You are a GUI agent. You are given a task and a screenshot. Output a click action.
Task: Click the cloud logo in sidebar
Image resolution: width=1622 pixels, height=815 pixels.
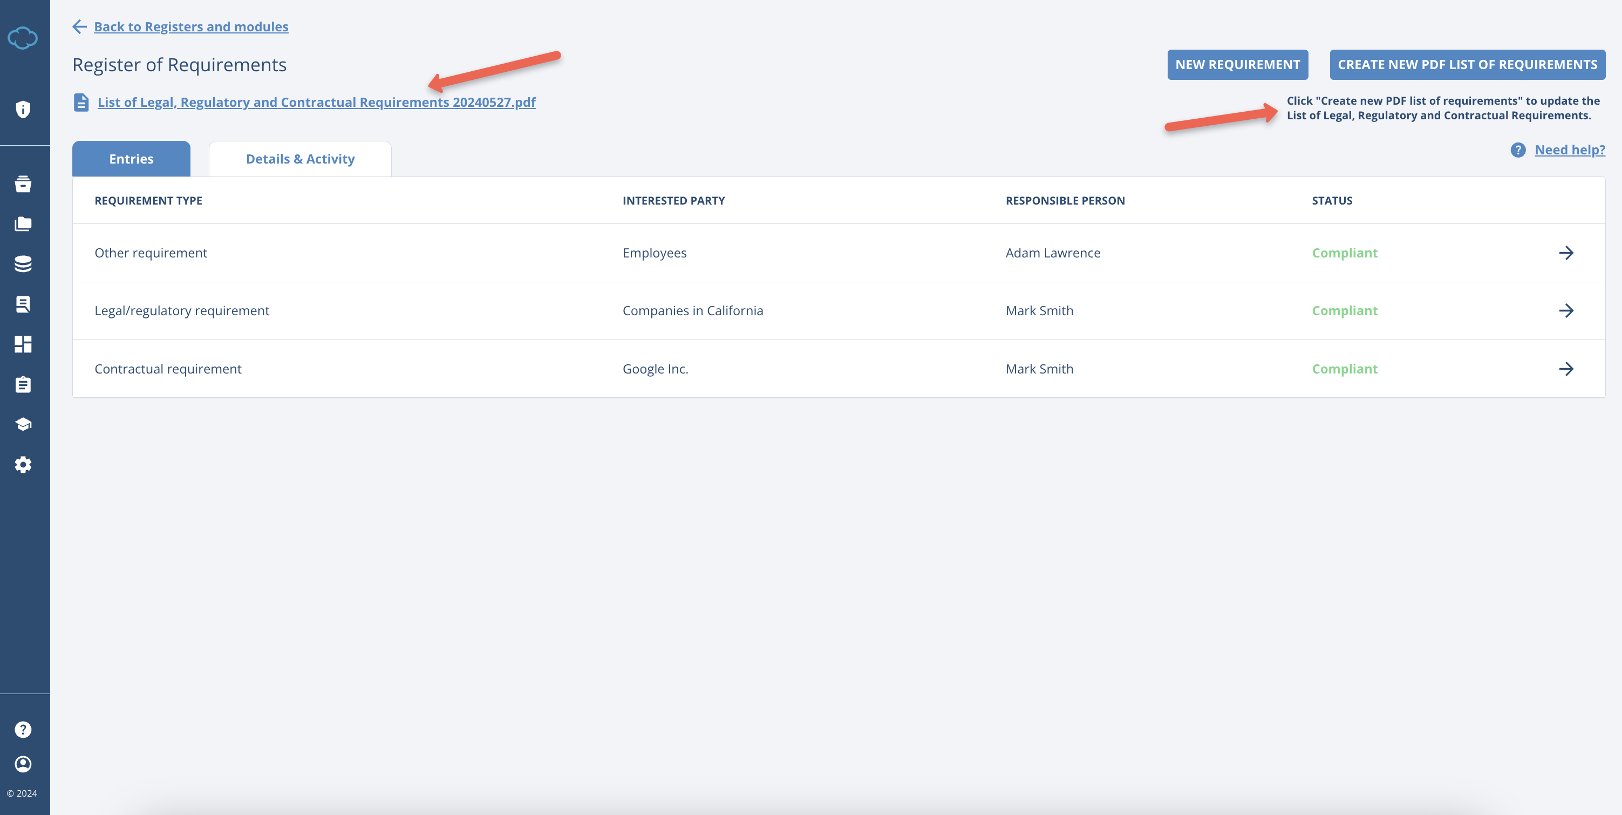coord(23,38)
